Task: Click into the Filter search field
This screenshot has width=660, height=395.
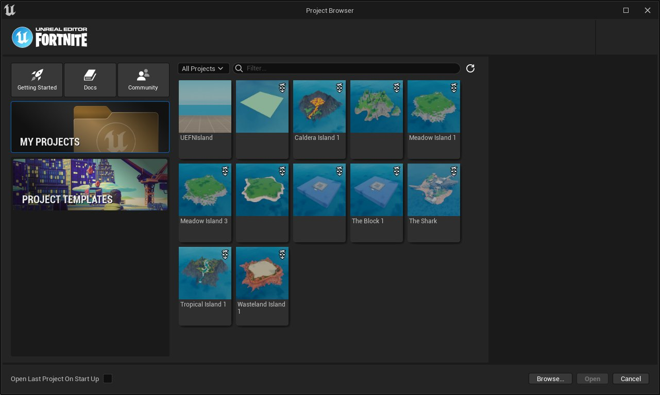Action: (347, 68)
